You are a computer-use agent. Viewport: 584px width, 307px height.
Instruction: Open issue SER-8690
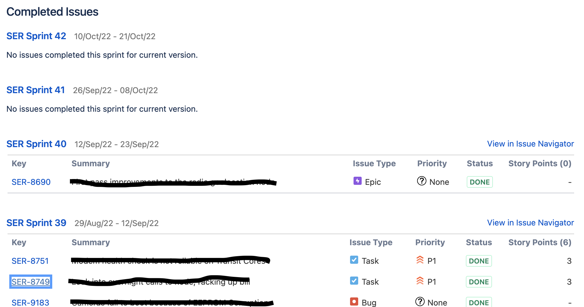(31, 182)
